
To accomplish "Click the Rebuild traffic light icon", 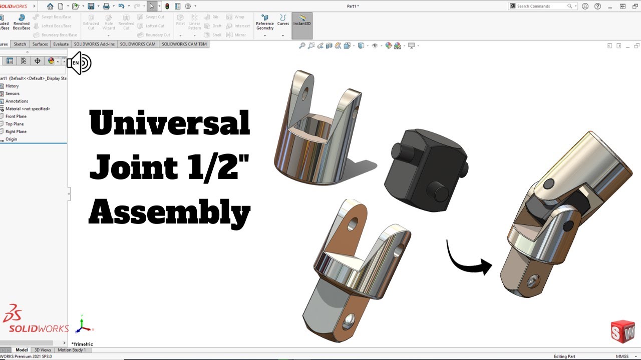I will pyautogui.click(x=167, y=6).
